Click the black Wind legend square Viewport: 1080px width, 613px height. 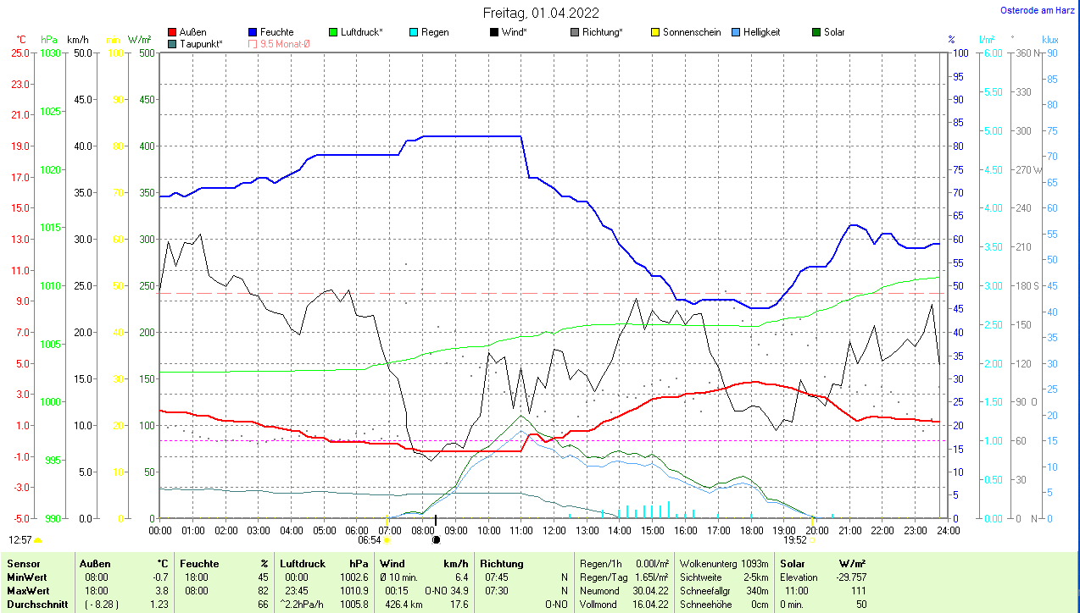[x=494, y=32]
